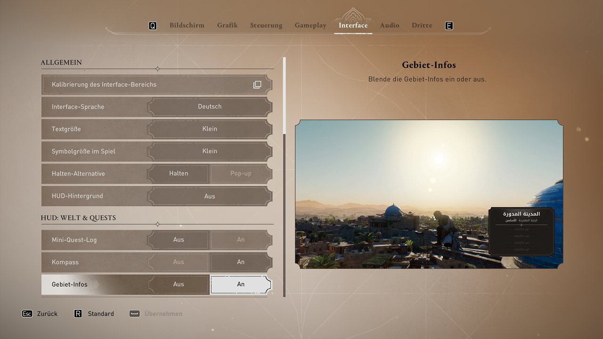Open the Steuerung tab
This screenshot has width=603, height=339.
[266, 25]
